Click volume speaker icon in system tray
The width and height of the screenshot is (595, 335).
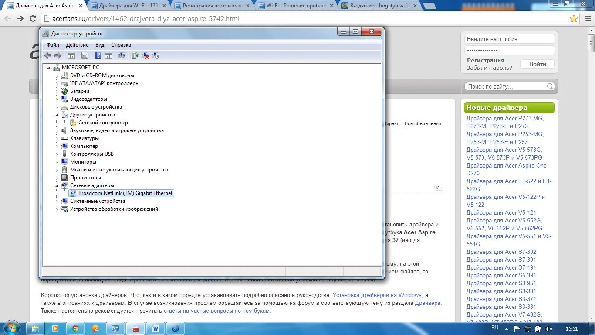(x=548, y=328)
